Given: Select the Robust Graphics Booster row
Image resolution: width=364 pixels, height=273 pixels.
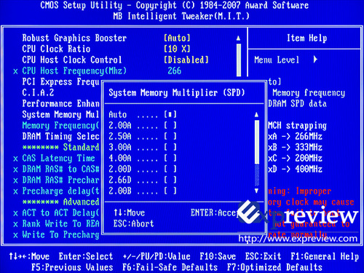Looking at the screenshot, I should point(106,38).
